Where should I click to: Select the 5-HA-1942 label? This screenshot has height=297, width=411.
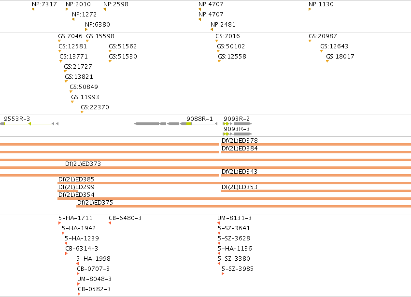point(79,228)
